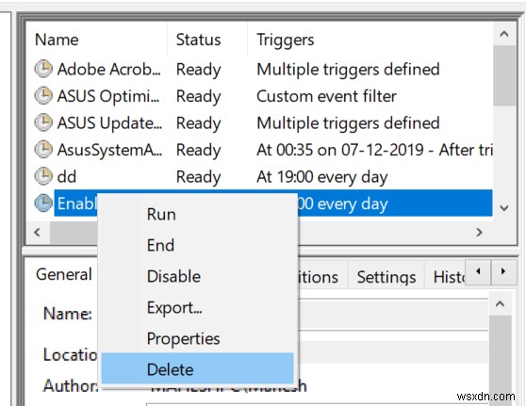Image resolution: width=526 pixels, height=406 pixels.
Task: Click the tab strip left arrow button
Action: click(479, 271)
